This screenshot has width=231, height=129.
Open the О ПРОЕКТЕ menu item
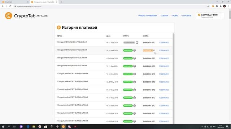[186, 16]
